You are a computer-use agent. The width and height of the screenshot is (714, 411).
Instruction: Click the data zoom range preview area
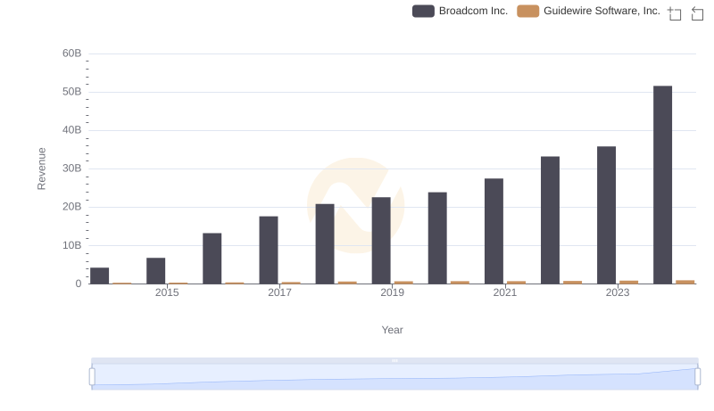tap(394, 377)
